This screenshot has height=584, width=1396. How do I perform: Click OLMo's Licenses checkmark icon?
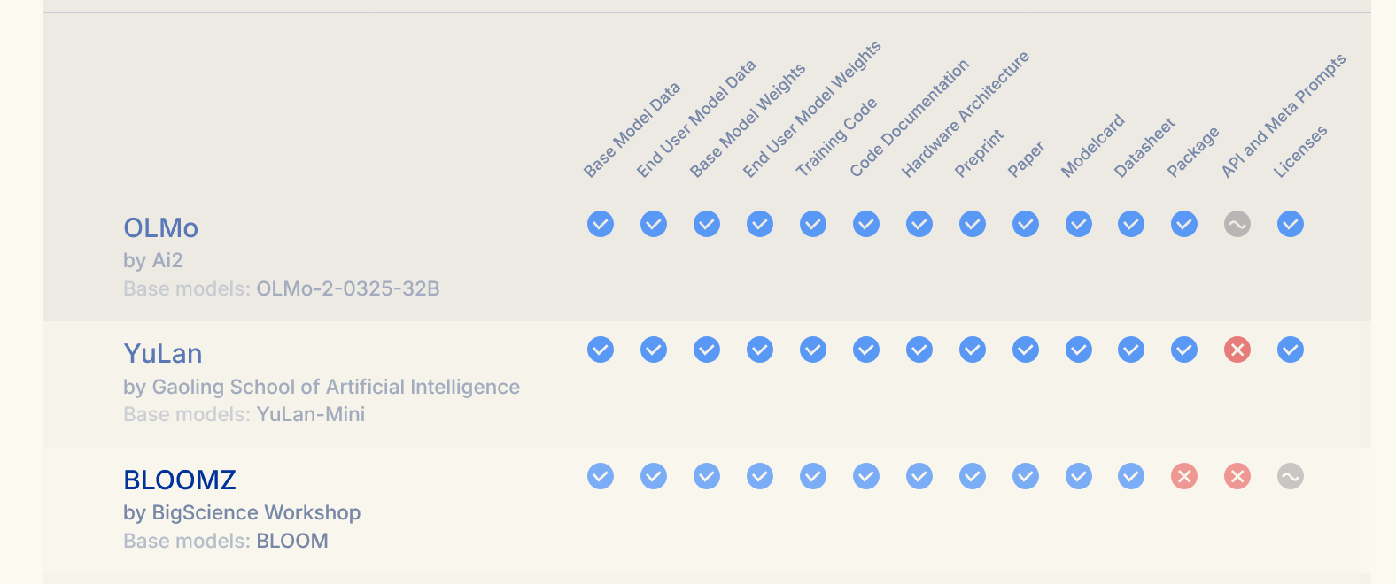pyautogui.click(x=1291, y=224)
